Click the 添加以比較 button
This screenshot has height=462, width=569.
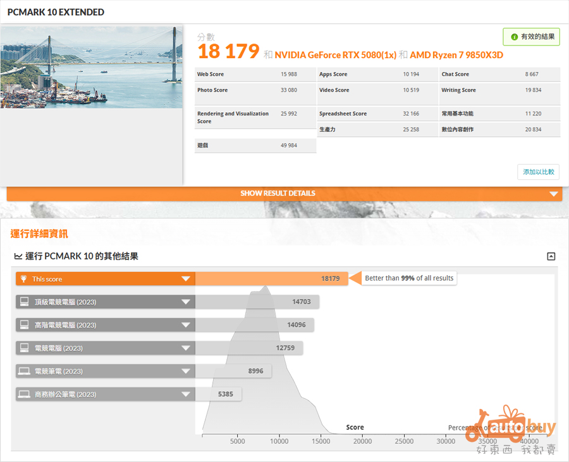tap(538, 172)
